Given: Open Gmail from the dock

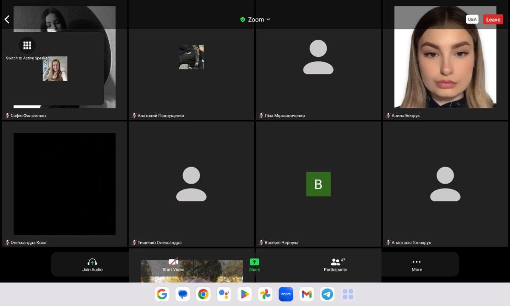Looking at the screenshot, I should pos(306,294).
